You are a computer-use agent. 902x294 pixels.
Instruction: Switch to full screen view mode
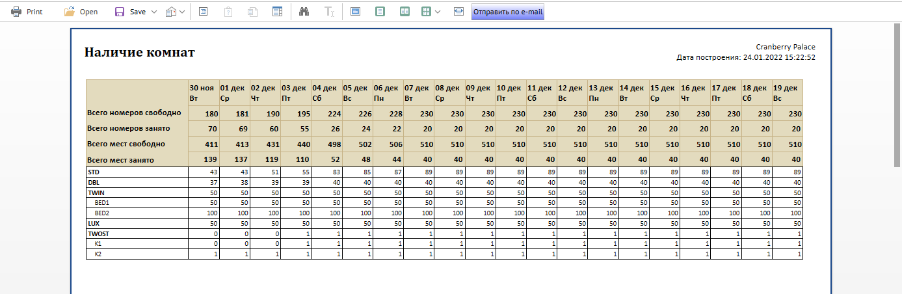(x=355, y=12)
